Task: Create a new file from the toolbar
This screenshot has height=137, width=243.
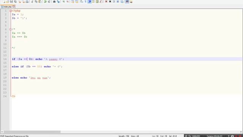Action: click(x=4, y=2)
